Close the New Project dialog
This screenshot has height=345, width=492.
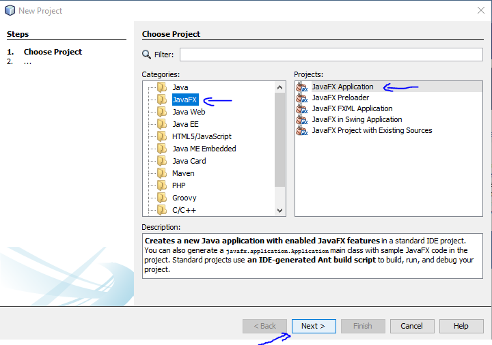tap(480, 10)
